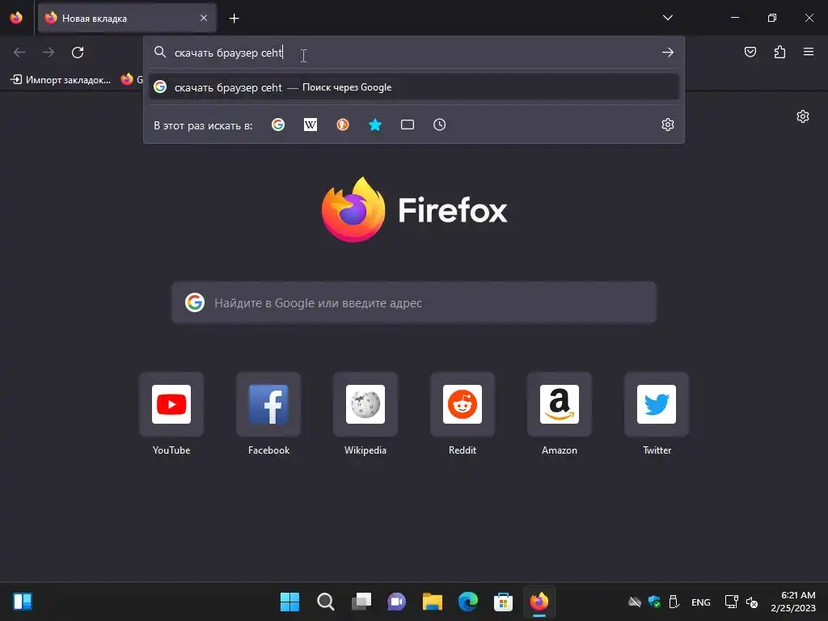The image size is (828, 621).
Task: Open Windows Security tray icon
Action: (x=654, y=602)
